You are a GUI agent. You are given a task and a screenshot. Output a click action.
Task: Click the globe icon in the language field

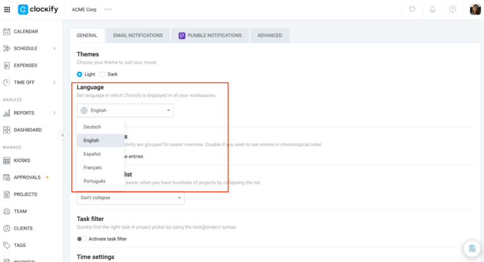pos(84,110)
